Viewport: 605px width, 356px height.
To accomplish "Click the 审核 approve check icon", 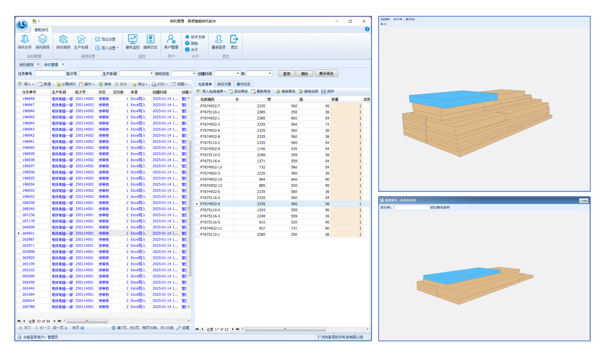I will click(100, 84).
